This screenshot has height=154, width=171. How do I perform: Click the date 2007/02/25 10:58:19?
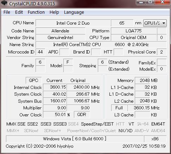click(144, 146)
